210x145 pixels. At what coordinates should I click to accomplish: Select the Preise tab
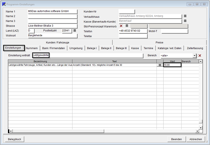pos(159,42)
